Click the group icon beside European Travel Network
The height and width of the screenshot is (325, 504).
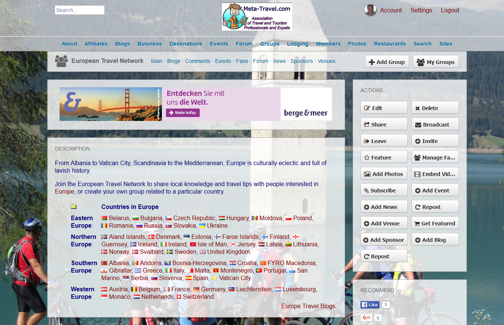61,61
